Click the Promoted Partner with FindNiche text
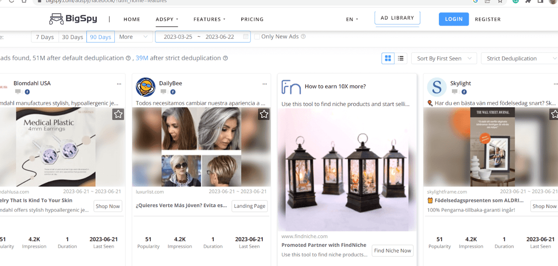Viewport: 558px width, 266px height. pyautogui.click(x=324, y=245)
